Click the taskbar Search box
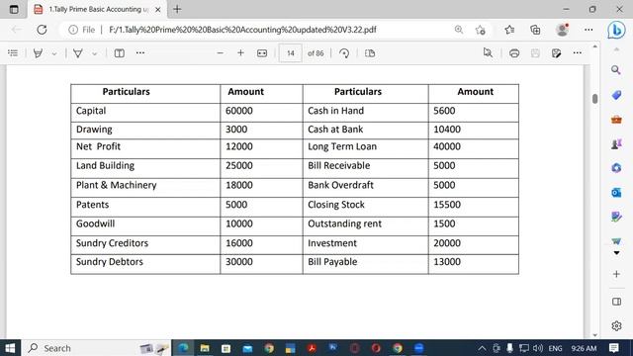Image resolution: width=633 pixels, height=356 pixels. (96, 348)
